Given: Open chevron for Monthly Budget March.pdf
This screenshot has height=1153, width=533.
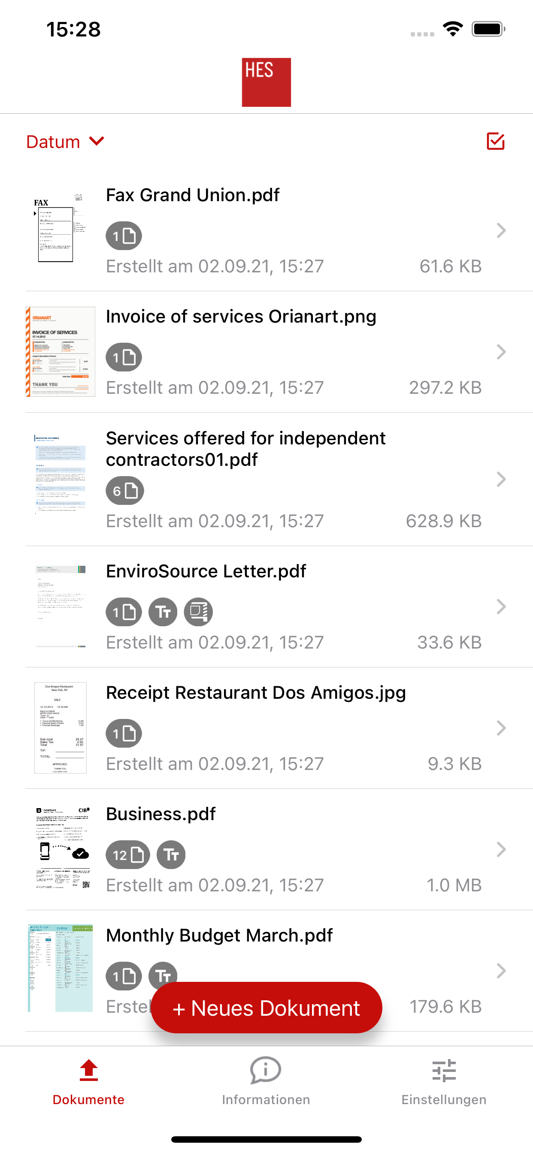Looking at the screenshot, I should tap(501, 971).
